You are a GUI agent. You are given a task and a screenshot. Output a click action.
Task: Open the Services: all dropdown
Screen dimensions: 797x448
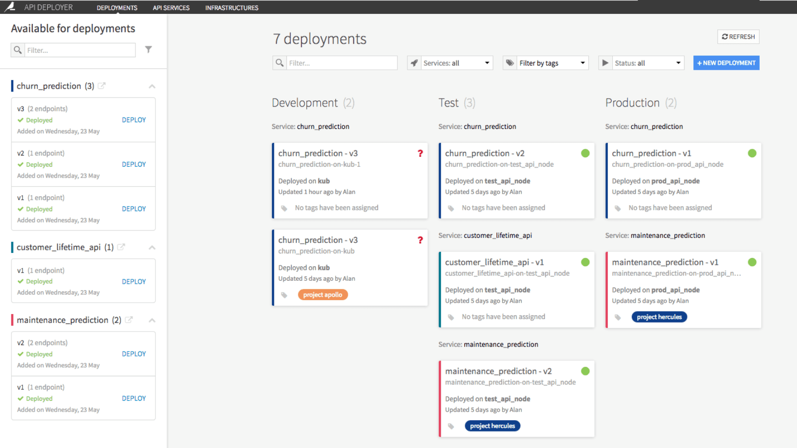tap(450, 63)
